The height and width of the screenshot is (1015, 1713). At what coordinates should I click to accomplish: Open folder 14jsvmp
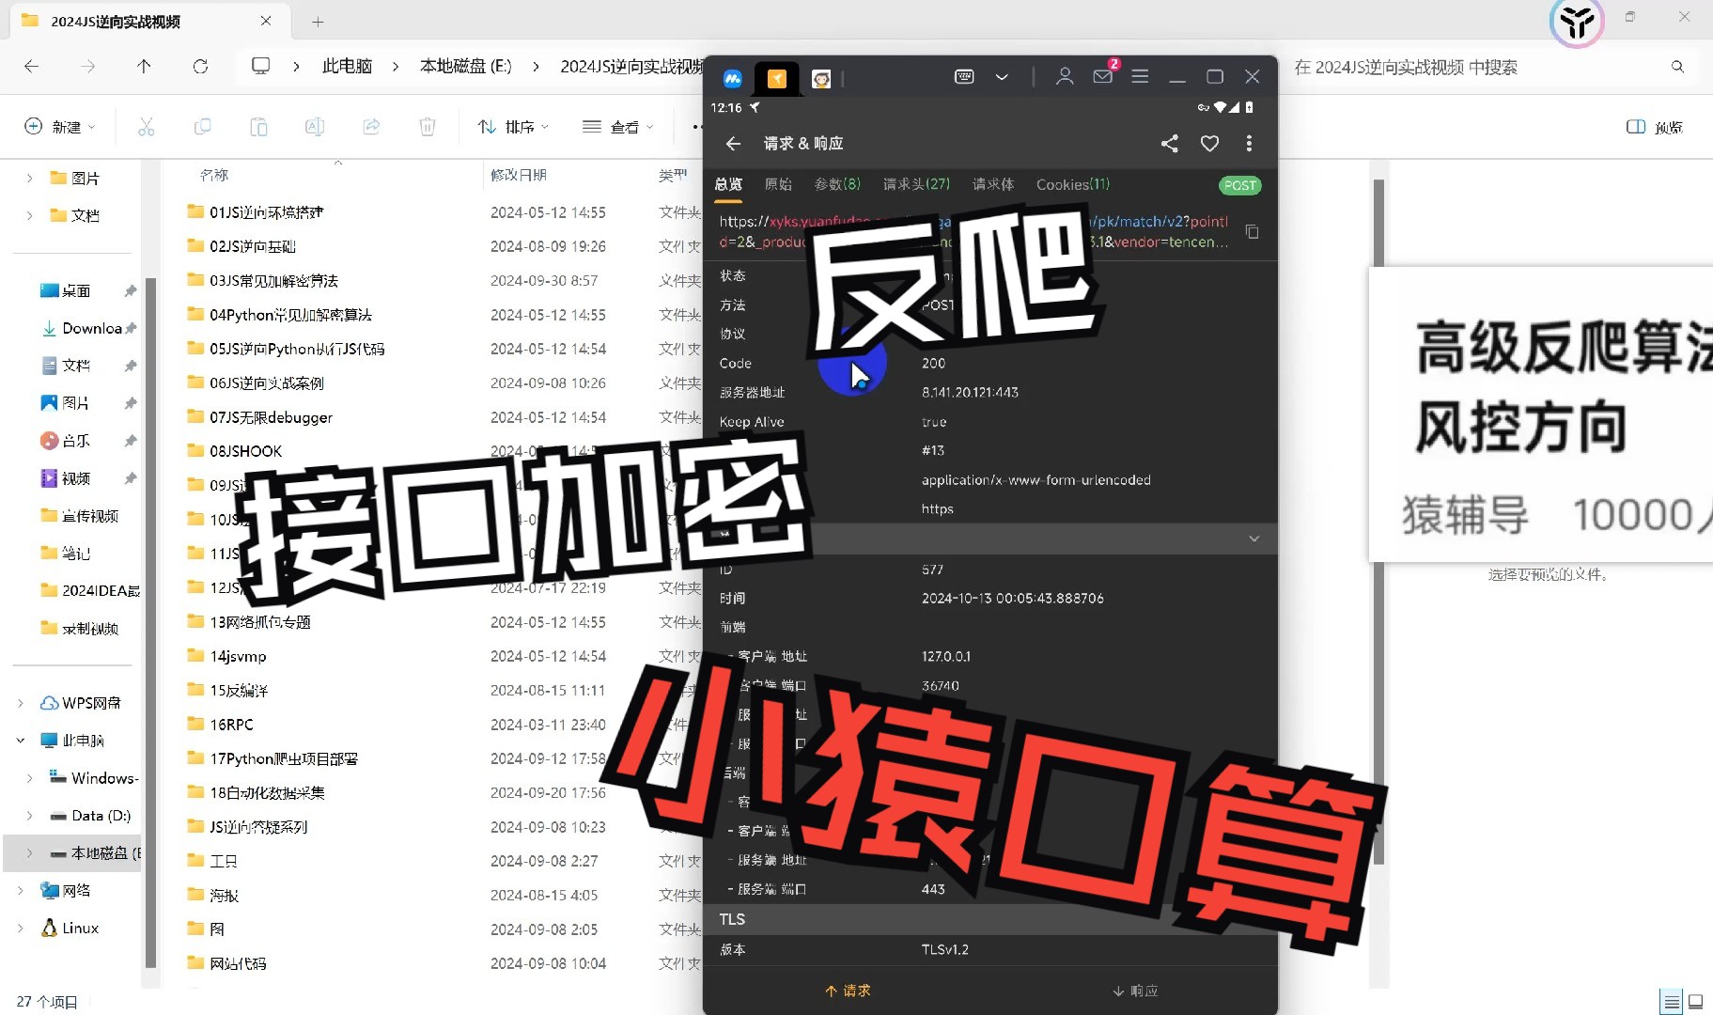coord(238,656)
